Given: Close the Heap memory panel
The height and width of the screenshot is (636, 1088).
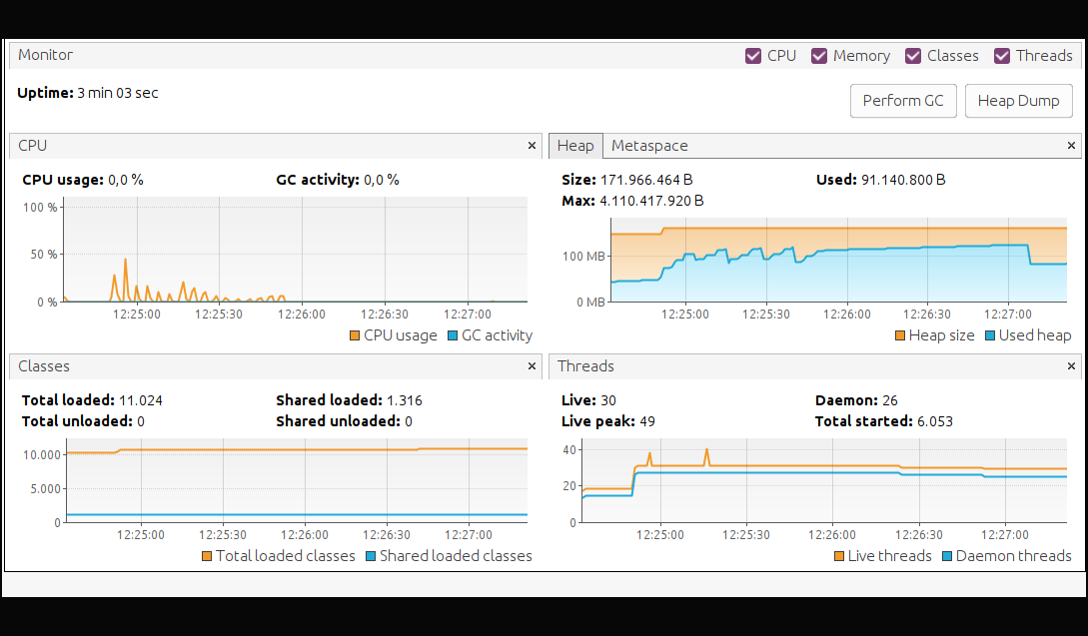Looking at the screenshot, I should [x=1072, y=146].
